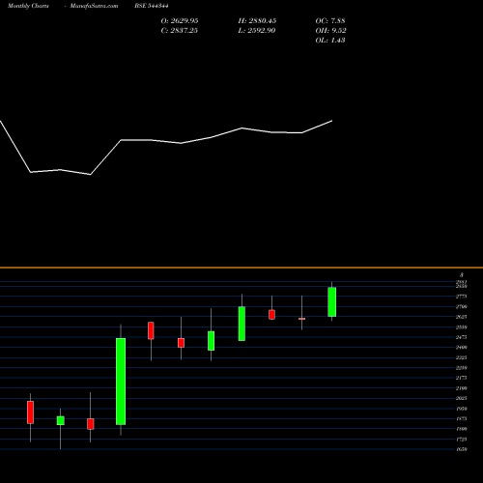Click the 2550 price axis label
This screenshot has height=483, width=483.
tap(462, 327)
